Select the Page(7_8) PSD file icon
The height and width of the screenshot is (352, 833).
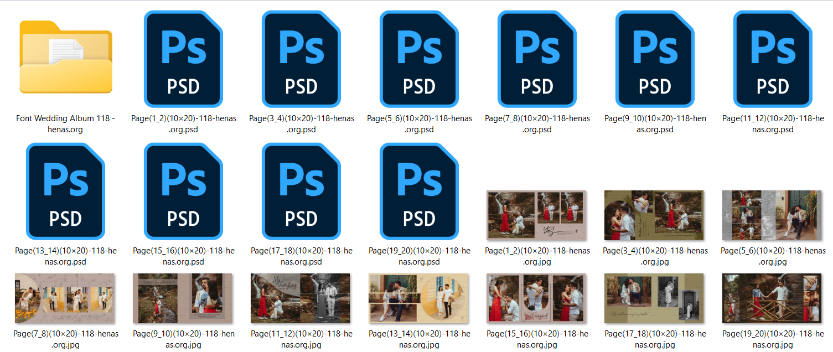coord(537,59)
